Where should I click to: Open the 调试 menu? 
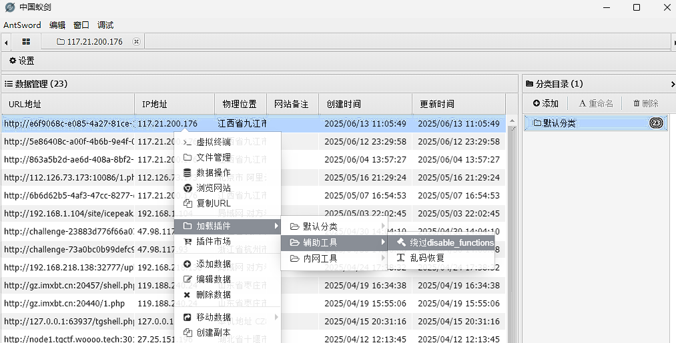[105, 25]
